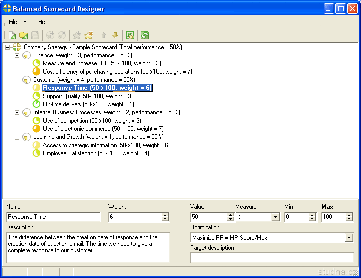Select Use of competition tree row
Image resolution: width=361 pixels, height=278 pixels.
92,121
